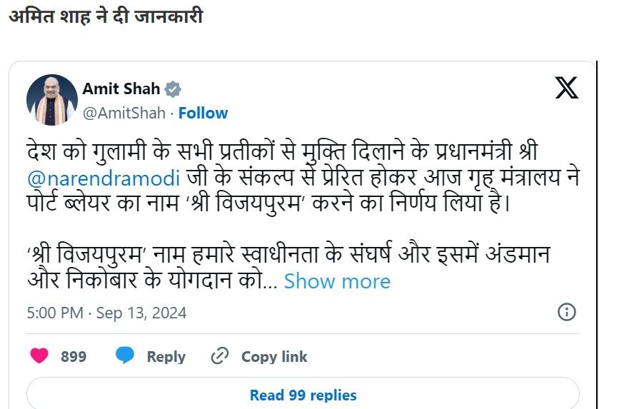Screen dimensions: 634x409
Task: Click the verified badge beside Amit Shah
Action: [173, 89]
